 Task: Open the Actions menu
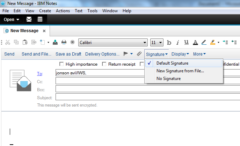63,11
